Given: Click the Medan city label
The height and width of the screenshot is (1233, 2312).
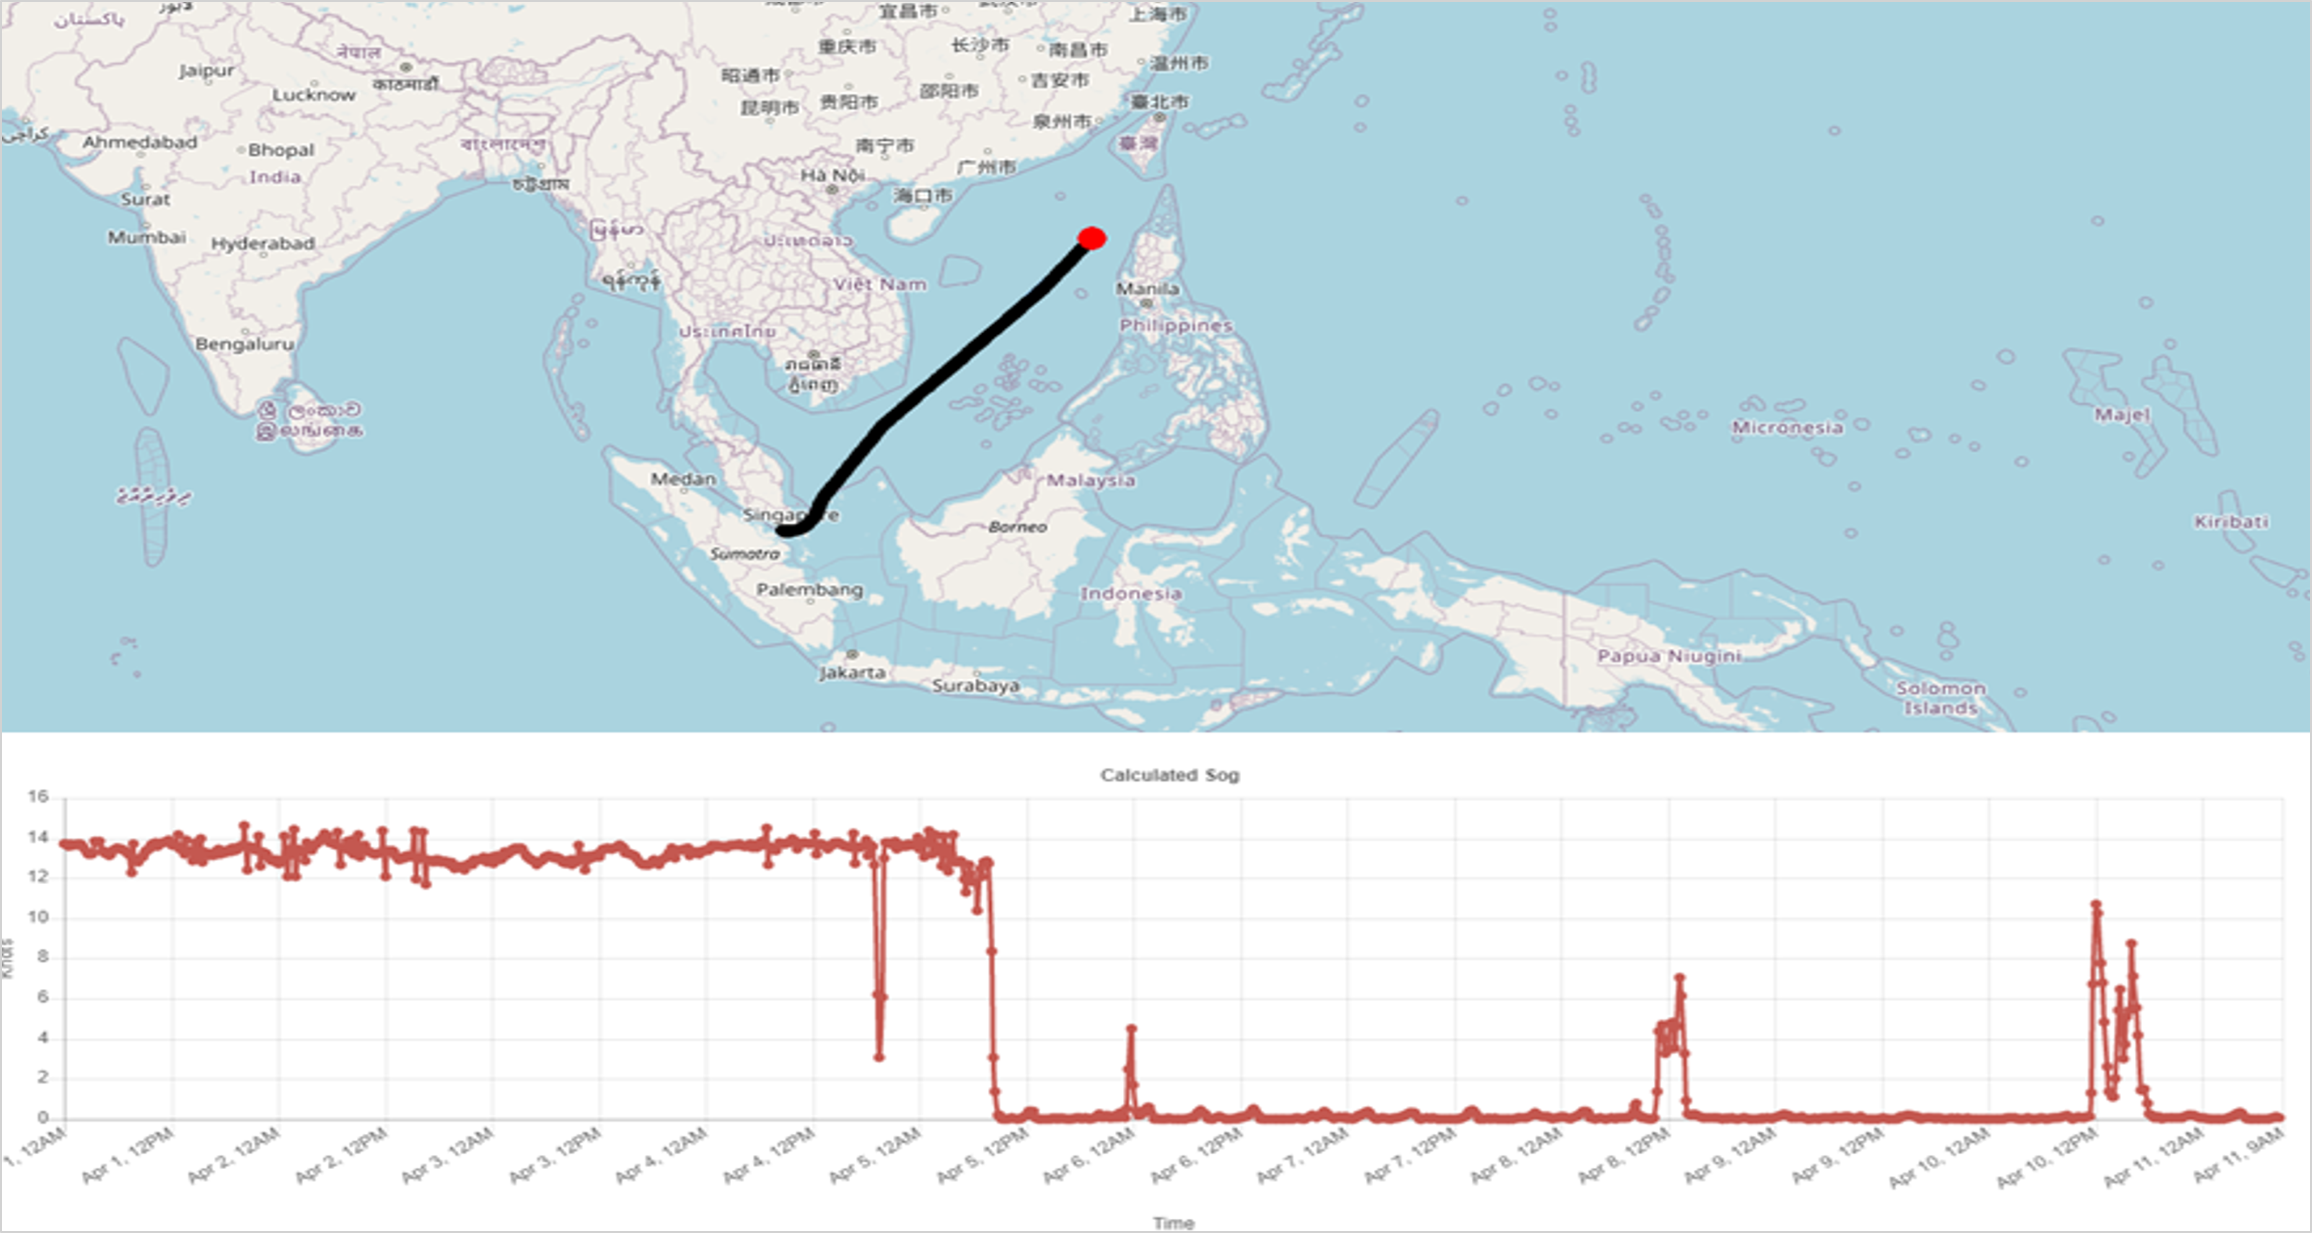Looking at the screenshot, I should (683, 478).
